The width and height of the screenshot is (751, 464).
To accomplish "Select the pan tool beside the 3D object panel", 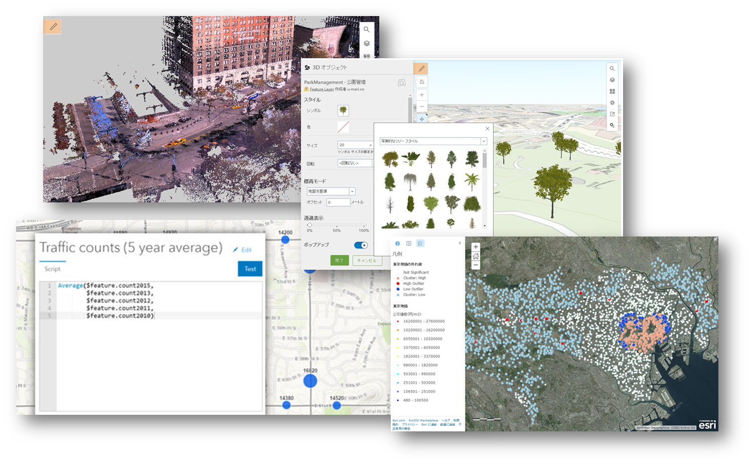I will pos(421,119).
